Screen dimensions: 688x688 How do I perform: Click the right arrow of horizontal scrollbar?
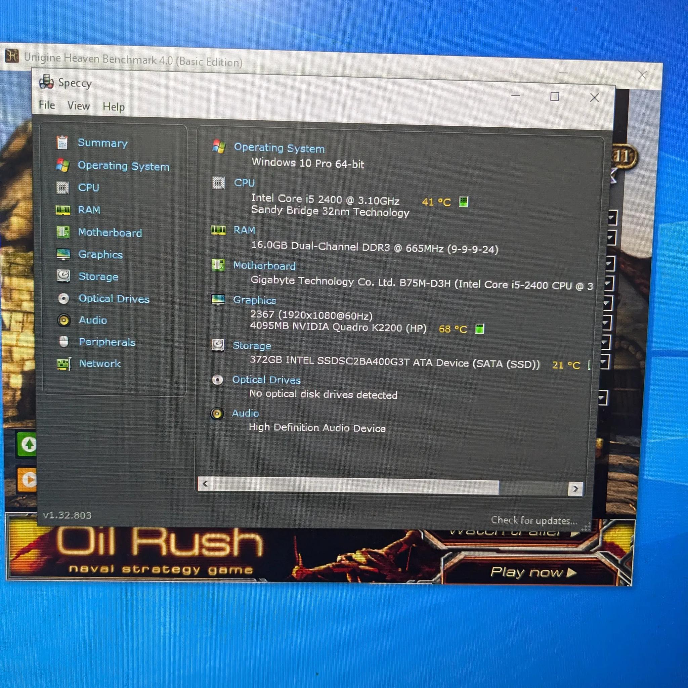575,489
